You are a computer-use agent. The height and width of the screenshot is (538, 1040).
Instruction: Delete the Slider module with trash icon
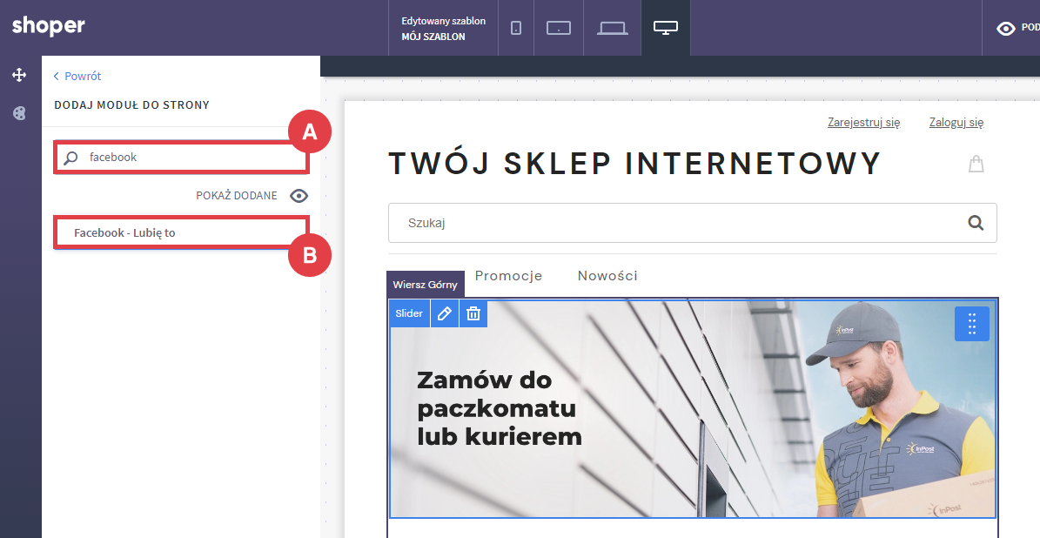(x=473, y=313)
